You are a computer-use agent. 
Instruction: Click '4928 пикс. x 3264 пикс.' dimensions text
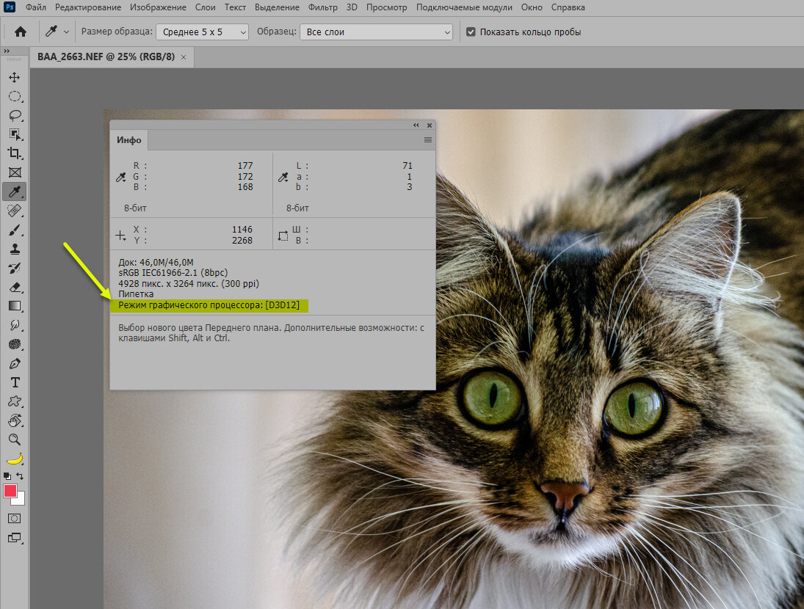pos(169,283)
